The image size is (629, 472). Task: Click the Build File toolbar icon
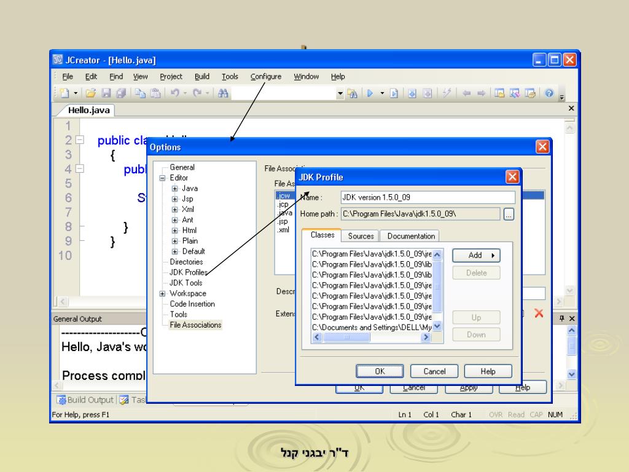(x=428, y=93)
